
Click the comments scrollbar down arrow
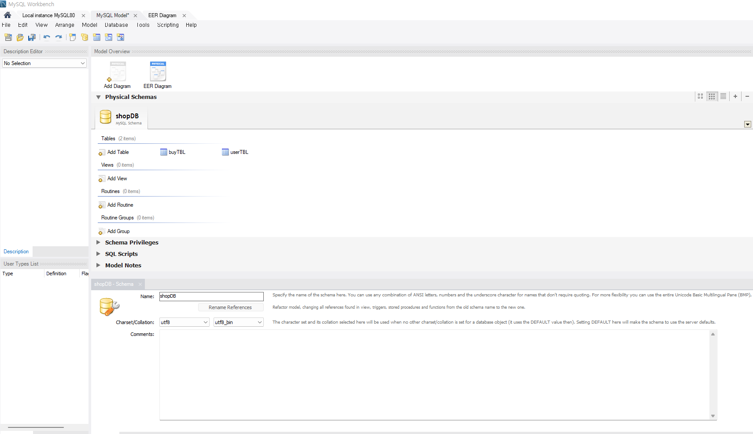[x=713, y=416]
